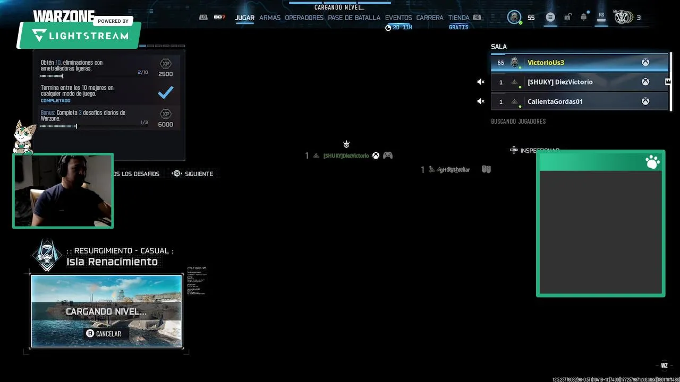The width and height of the screenshot is (680, 382).
Task: Click VictorioUs3 rank emblem in lobby list
Action: [514, 63]
